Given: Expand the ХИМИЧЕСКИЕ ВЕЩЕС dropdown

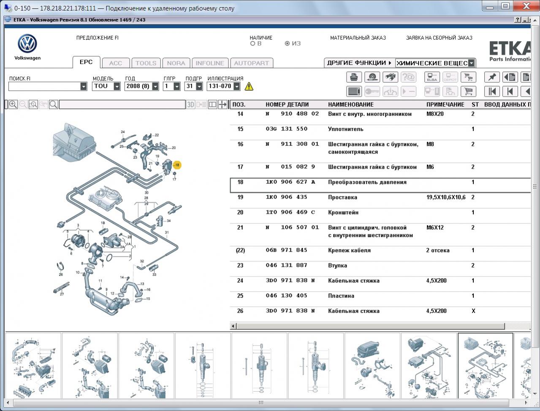Looking at the screenshot, I should (471, 63).
